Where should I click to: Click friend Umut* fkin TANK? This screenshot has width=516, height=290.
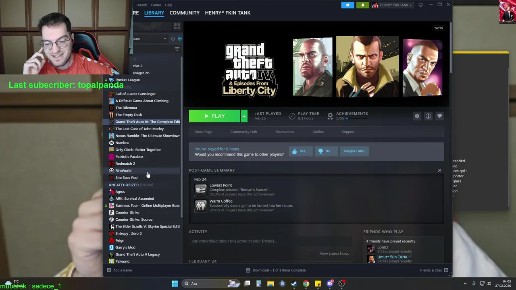(392, 257)
